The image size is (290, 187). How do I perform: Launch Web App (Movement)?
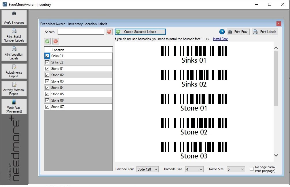(x=14, y=106)
